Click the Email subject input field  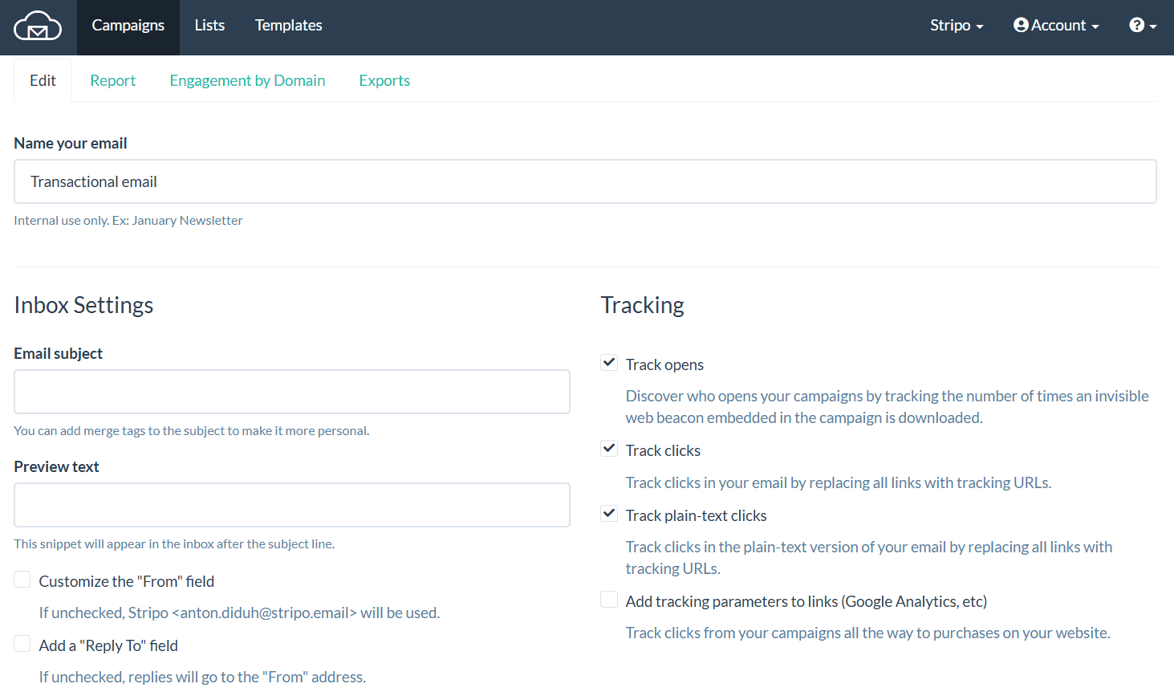(x=291, y=391)
